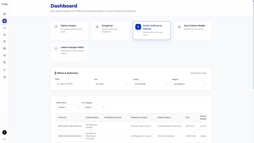Open the AP Category select dropdown
This screenshot has height=143, width=254.
click(94, 107)
